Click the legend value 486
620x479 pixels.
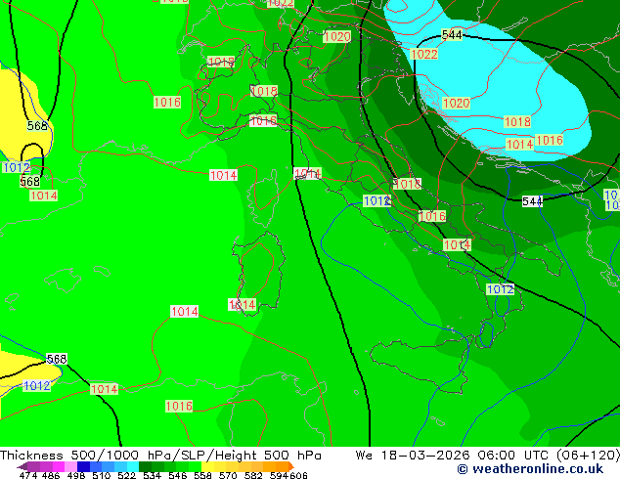pos(51,475)
